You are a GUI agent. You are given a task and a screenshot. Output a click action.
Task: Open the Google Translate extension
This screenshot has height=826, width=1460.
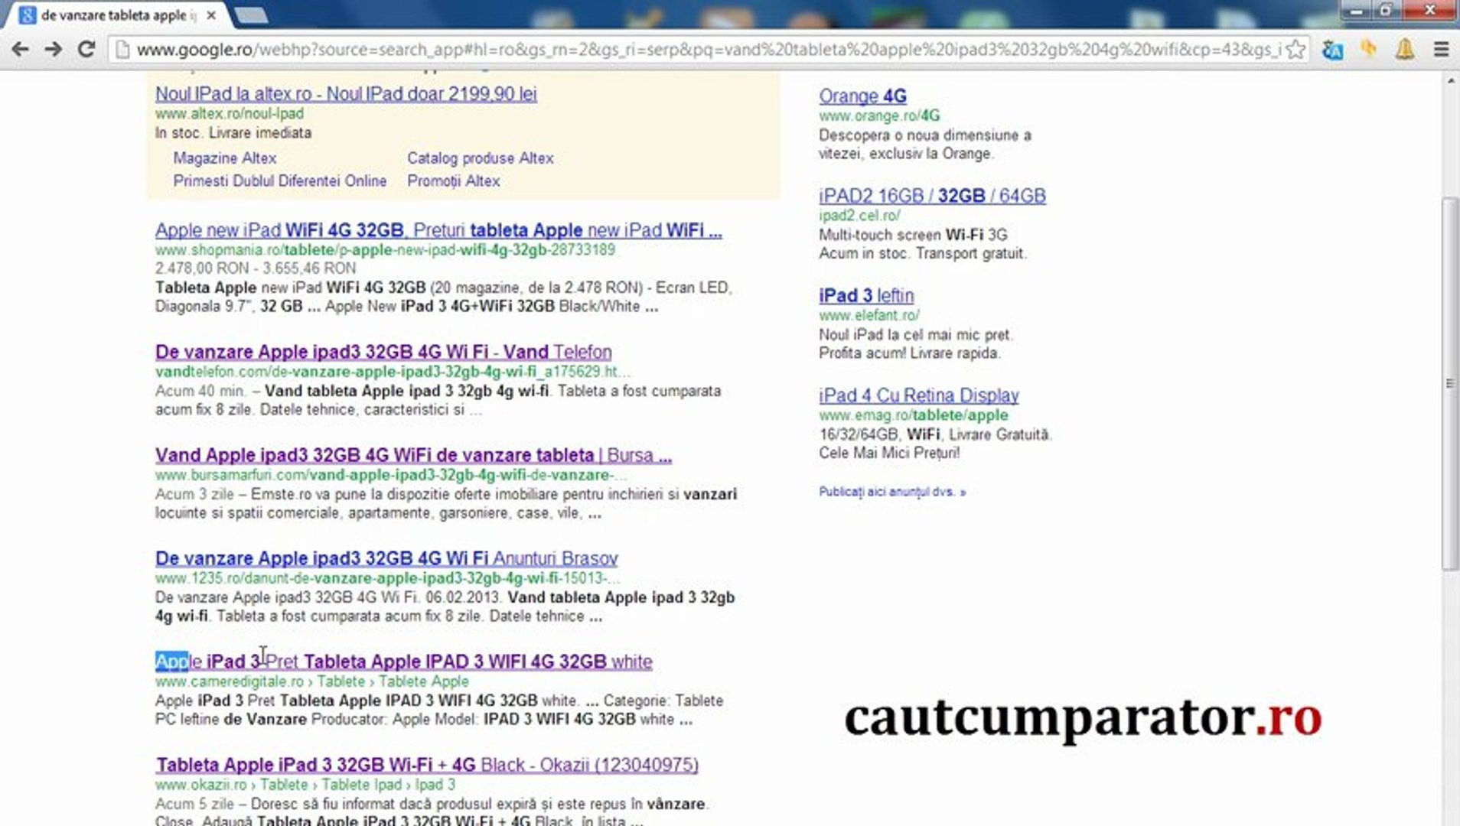[1332, 50]
